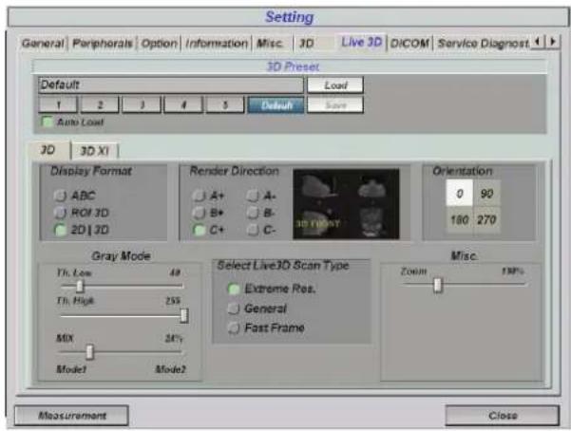Set orientation to 0 degrees
Screen dimensions: 571x431
point(460,194)
